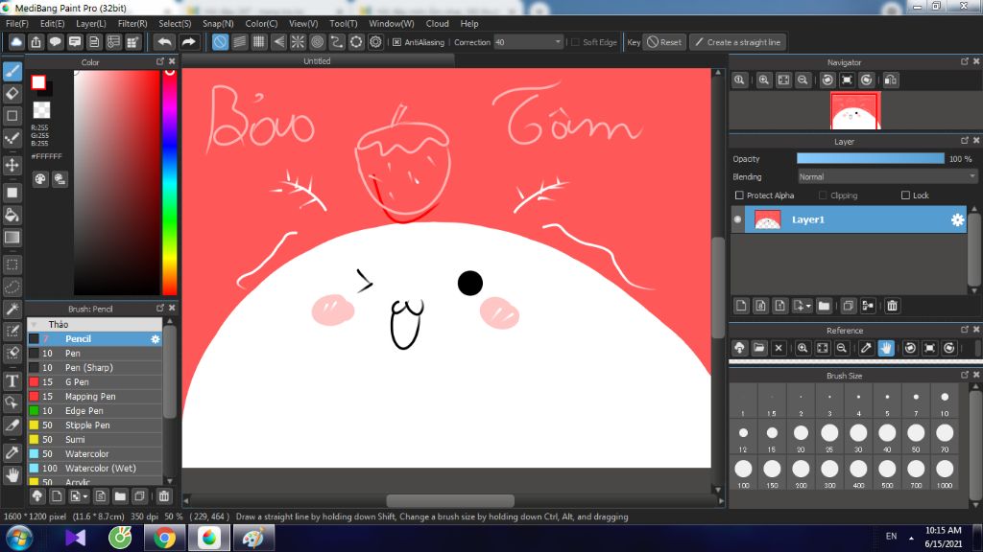Select the G Pen brush
This screenshot has height=552, width=983.
pyautogui.click(x=95, y=381)
